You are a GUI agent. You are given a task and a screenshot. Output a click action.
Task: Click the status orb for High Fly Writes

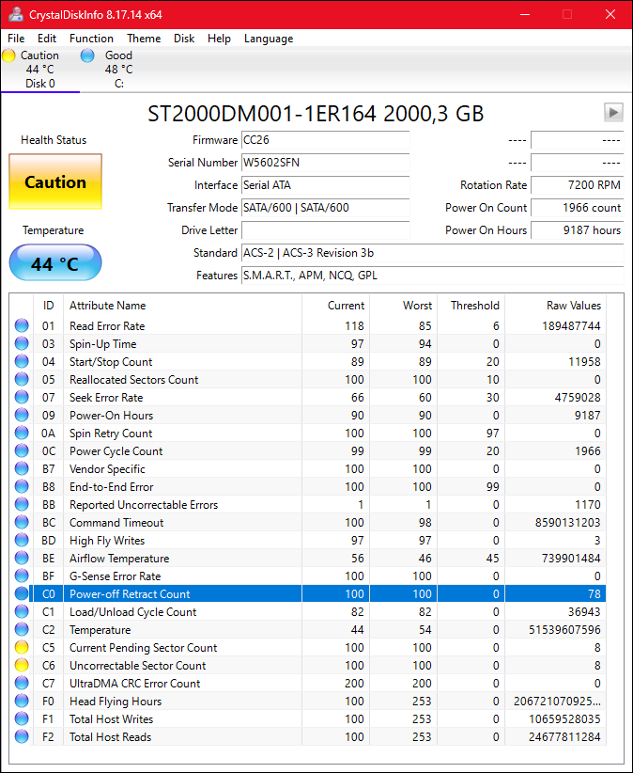[22, 541]
